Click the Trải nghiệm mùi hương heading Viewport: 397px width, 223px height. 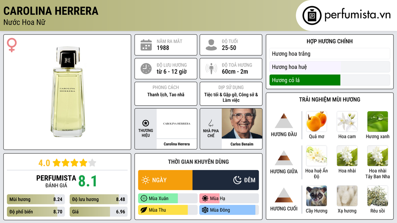[330, 99]
